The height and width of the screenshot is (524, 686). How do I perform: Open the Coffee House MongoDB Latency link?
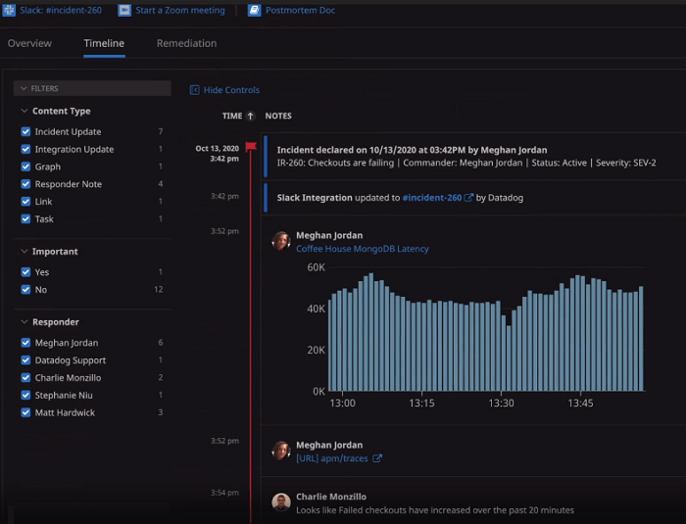(x=362, y=249)
